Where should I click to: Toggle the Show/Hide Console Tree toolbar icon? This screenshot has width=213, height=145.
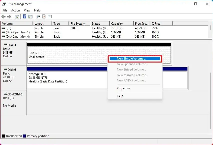(17, 16)
